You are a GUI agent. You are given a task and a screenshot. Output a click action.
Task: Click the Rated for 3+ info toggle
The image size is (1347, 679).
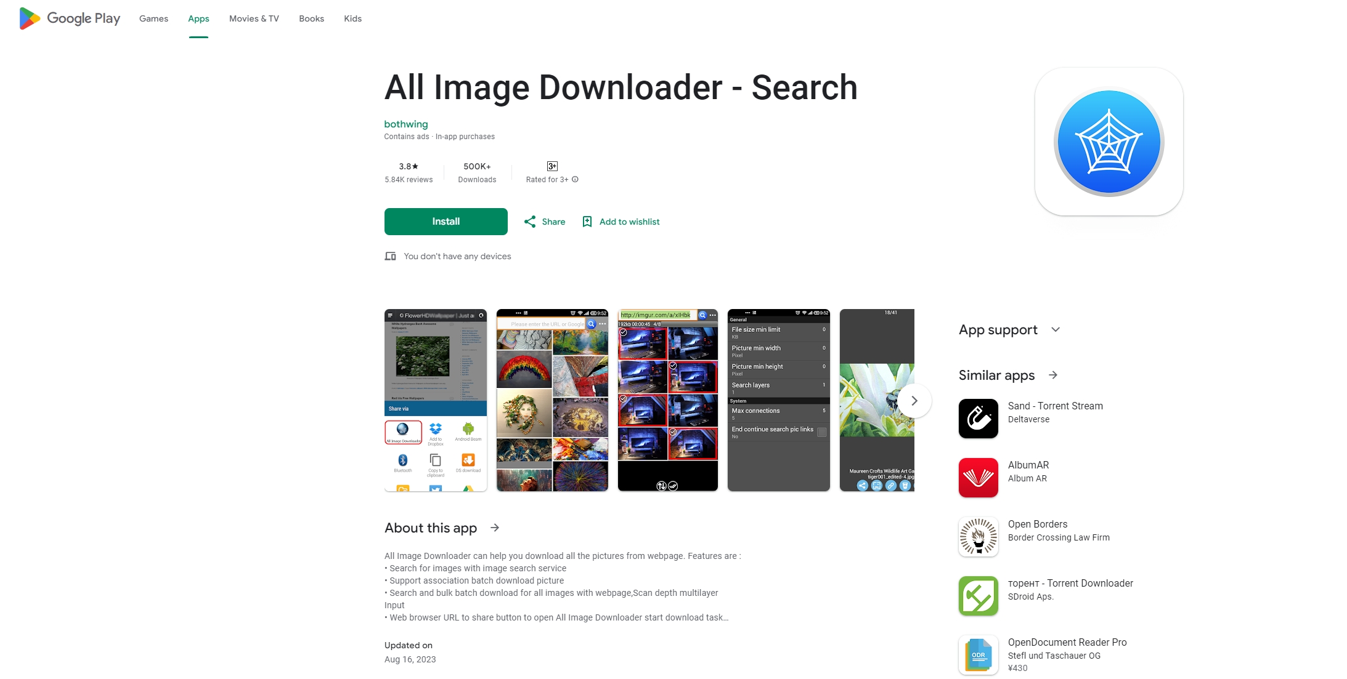(x=575, y=179)
